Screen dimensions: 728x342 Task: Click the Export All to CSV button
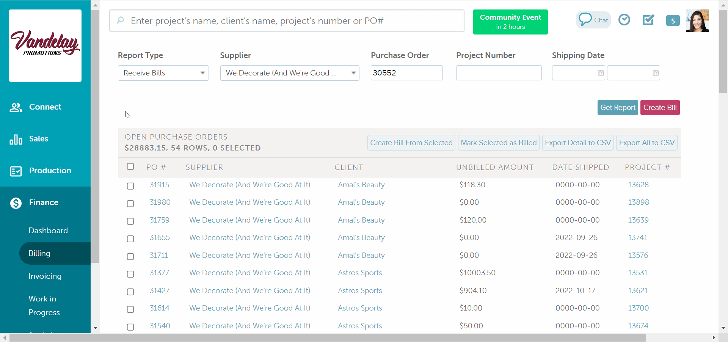pyautogui.click(x=646, y=143)
